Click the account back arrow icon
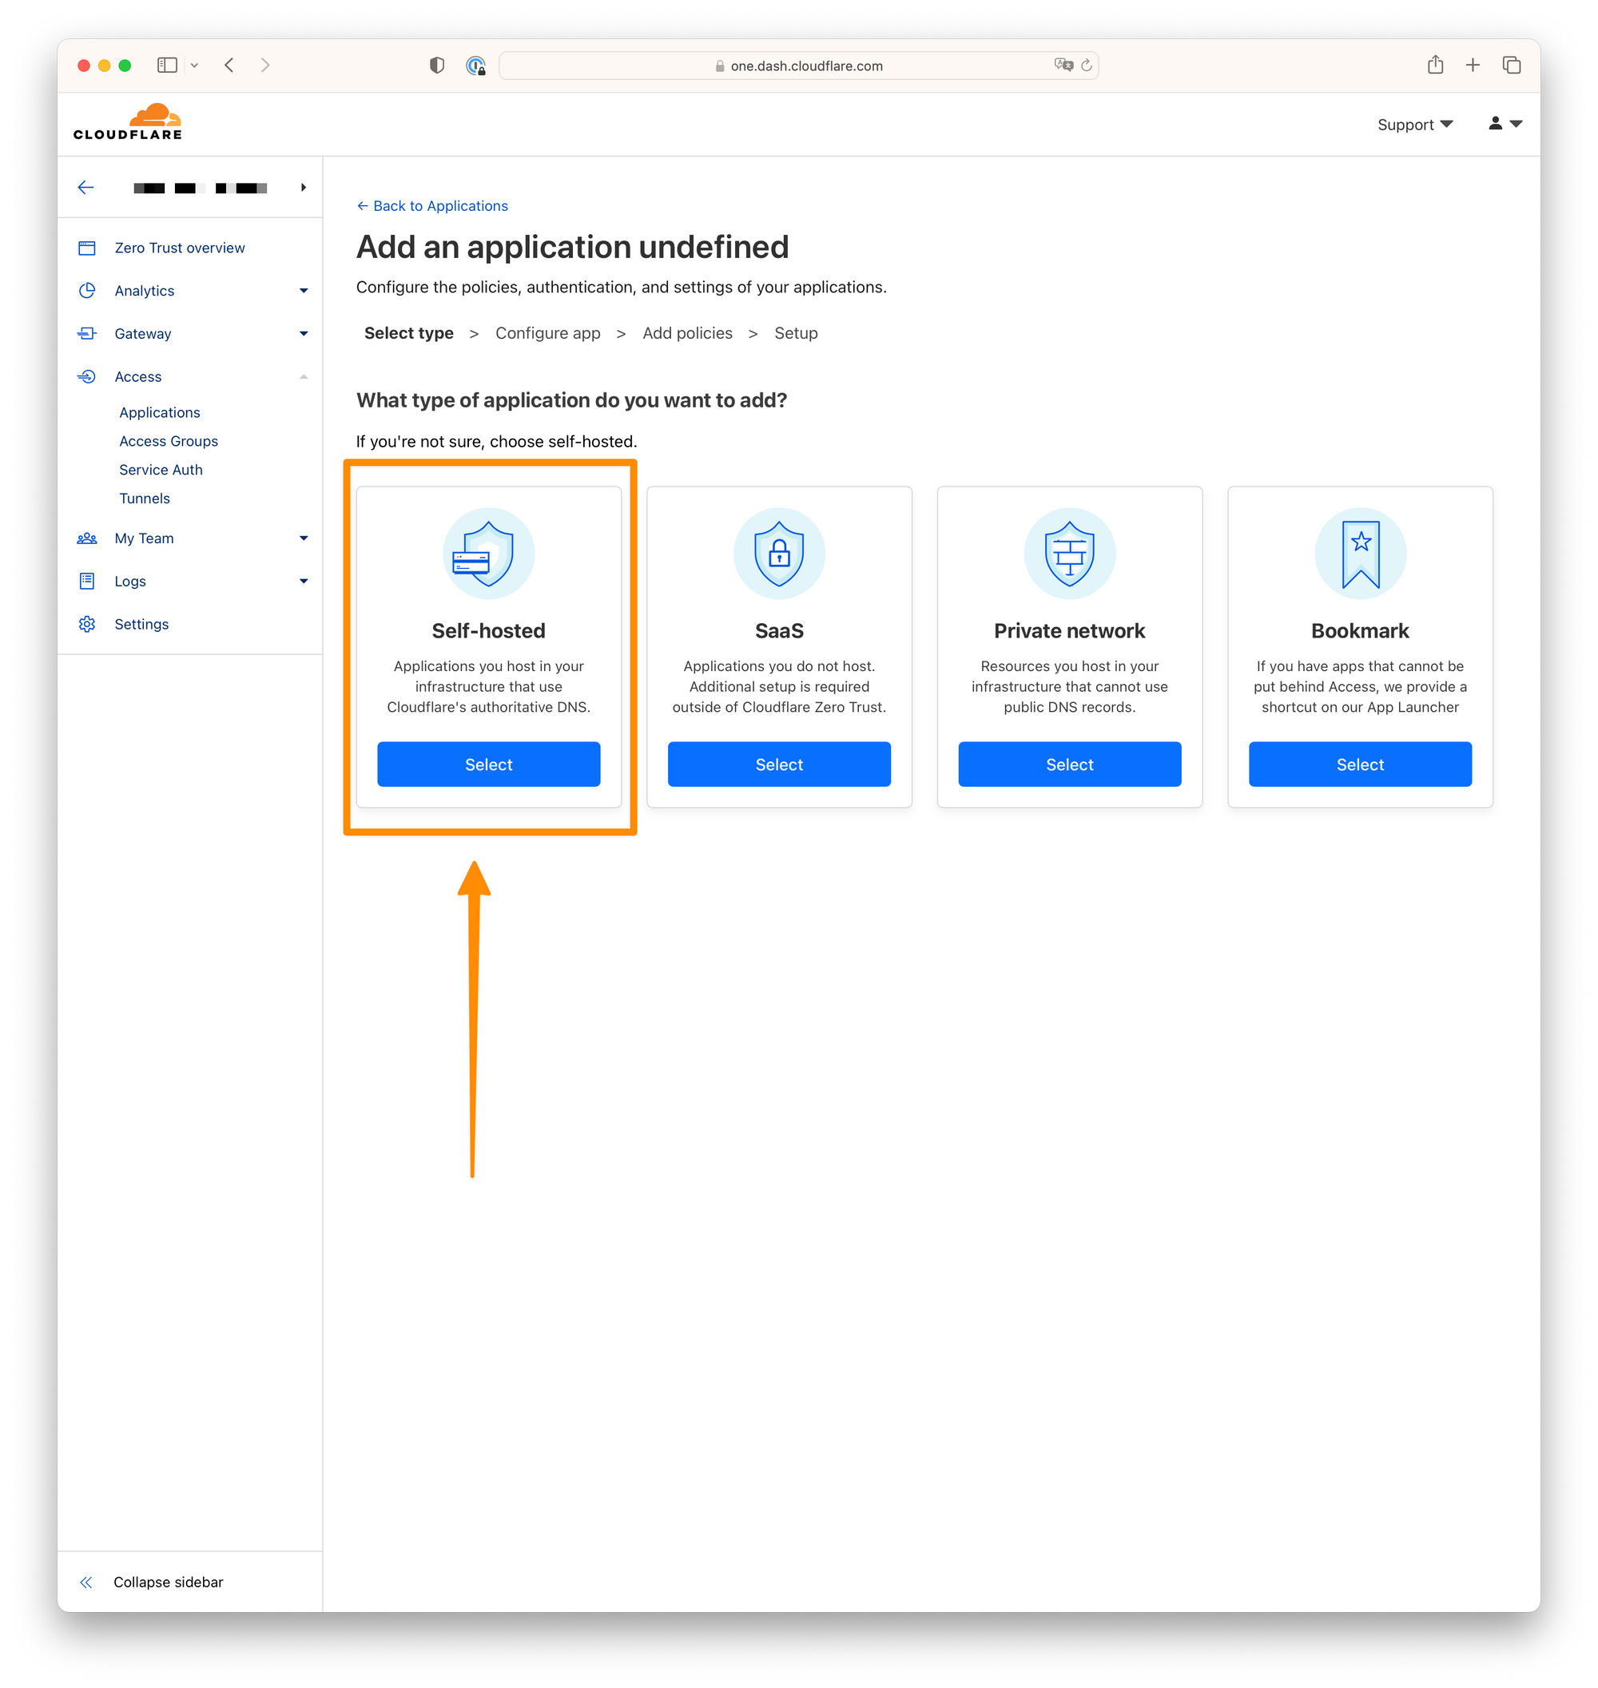The width and height of the screenshot is (1598, 1688). 86,188
